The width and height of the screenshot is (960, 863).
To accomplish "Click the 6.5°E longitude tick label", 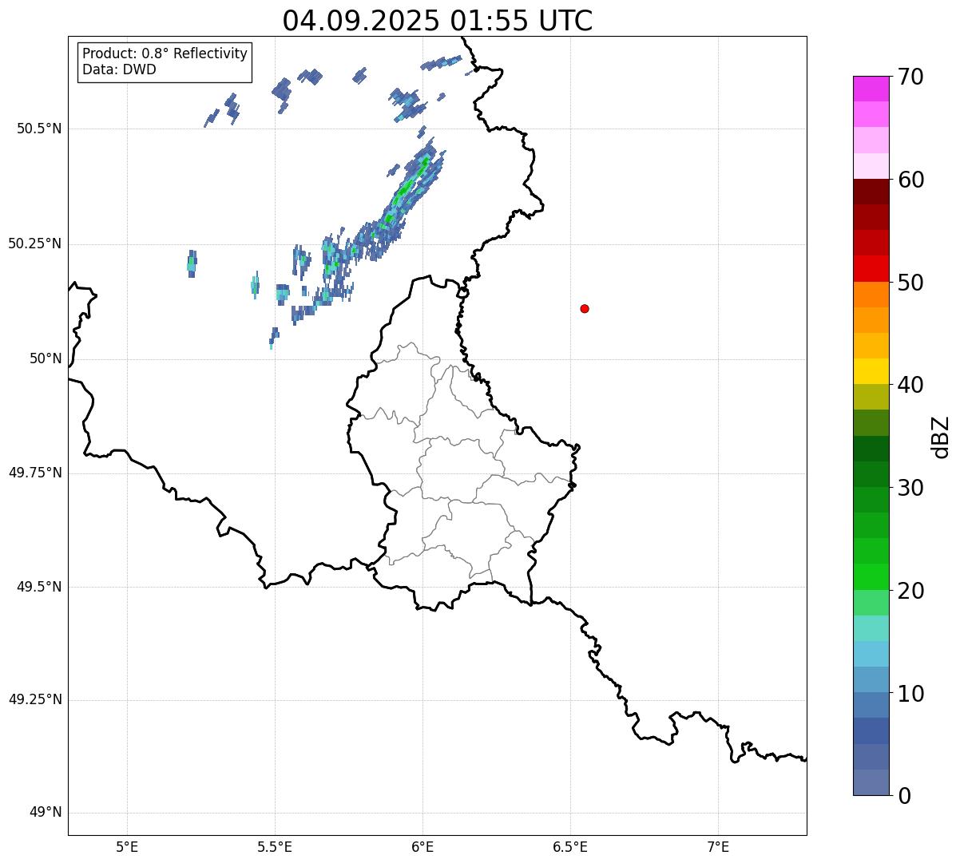I will tap(570, 846).
